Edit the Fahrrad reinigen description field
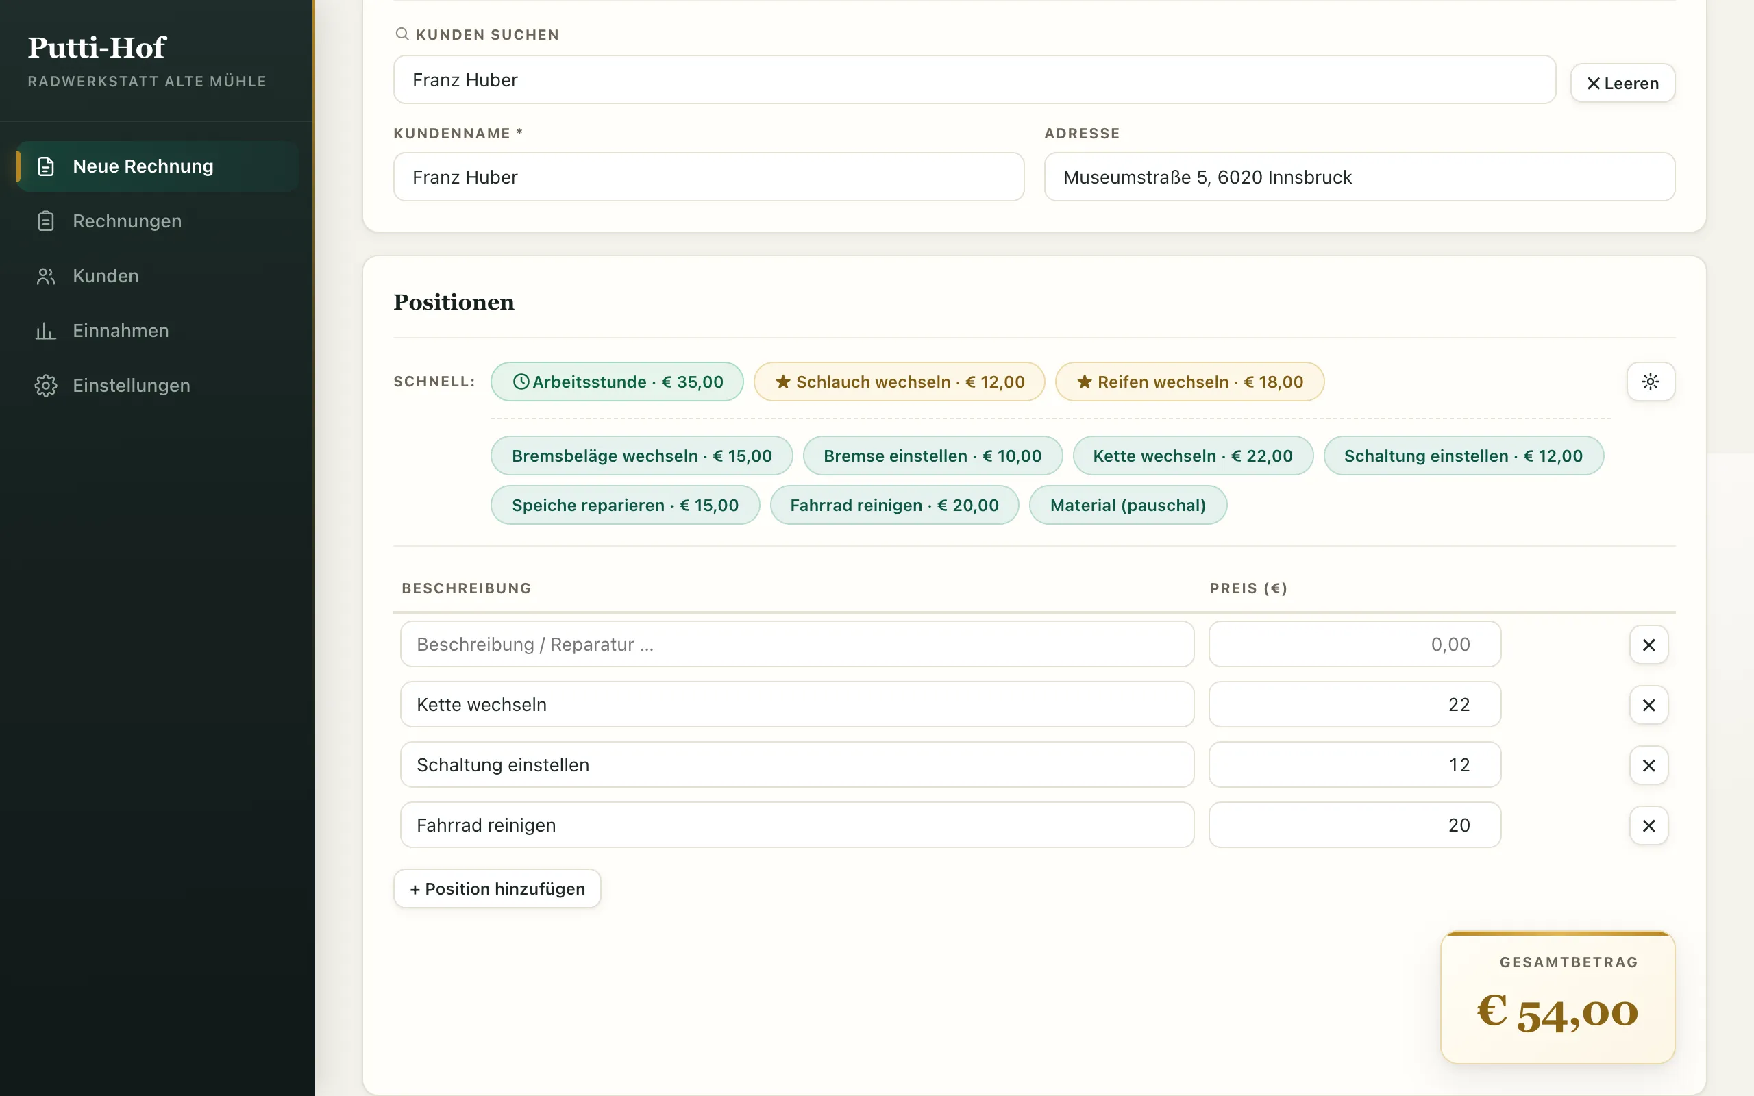The width and height of the screenshot is (1754, 1096). click(797, 824)
